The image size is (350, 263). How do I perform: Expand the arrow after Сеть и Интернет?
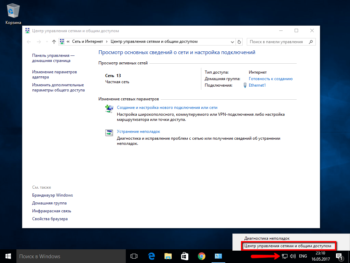pyautogui.click(x=107, y=42)
